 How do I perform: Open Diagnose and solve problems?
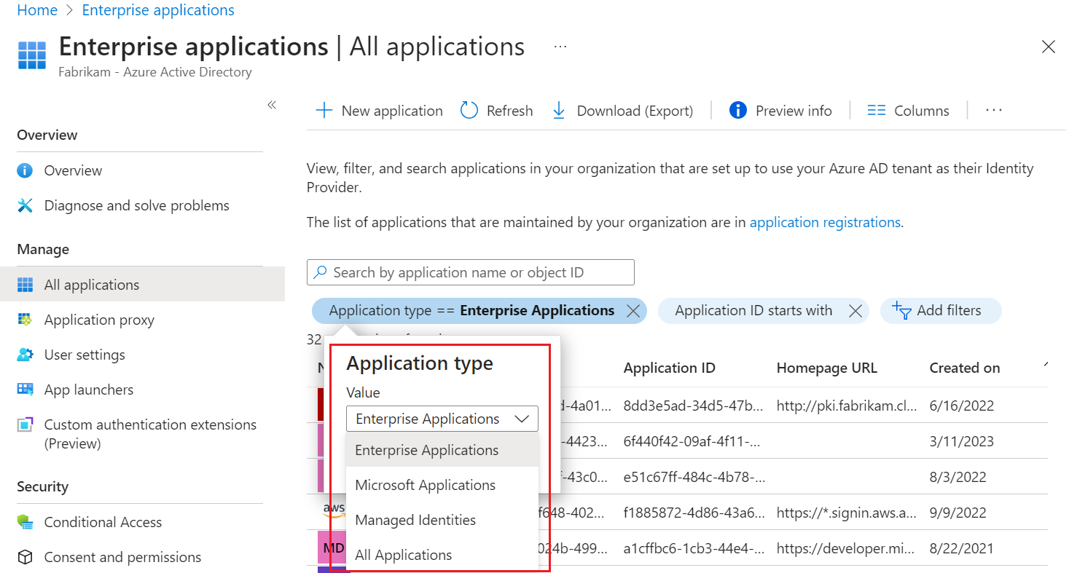tap(136, 205)
